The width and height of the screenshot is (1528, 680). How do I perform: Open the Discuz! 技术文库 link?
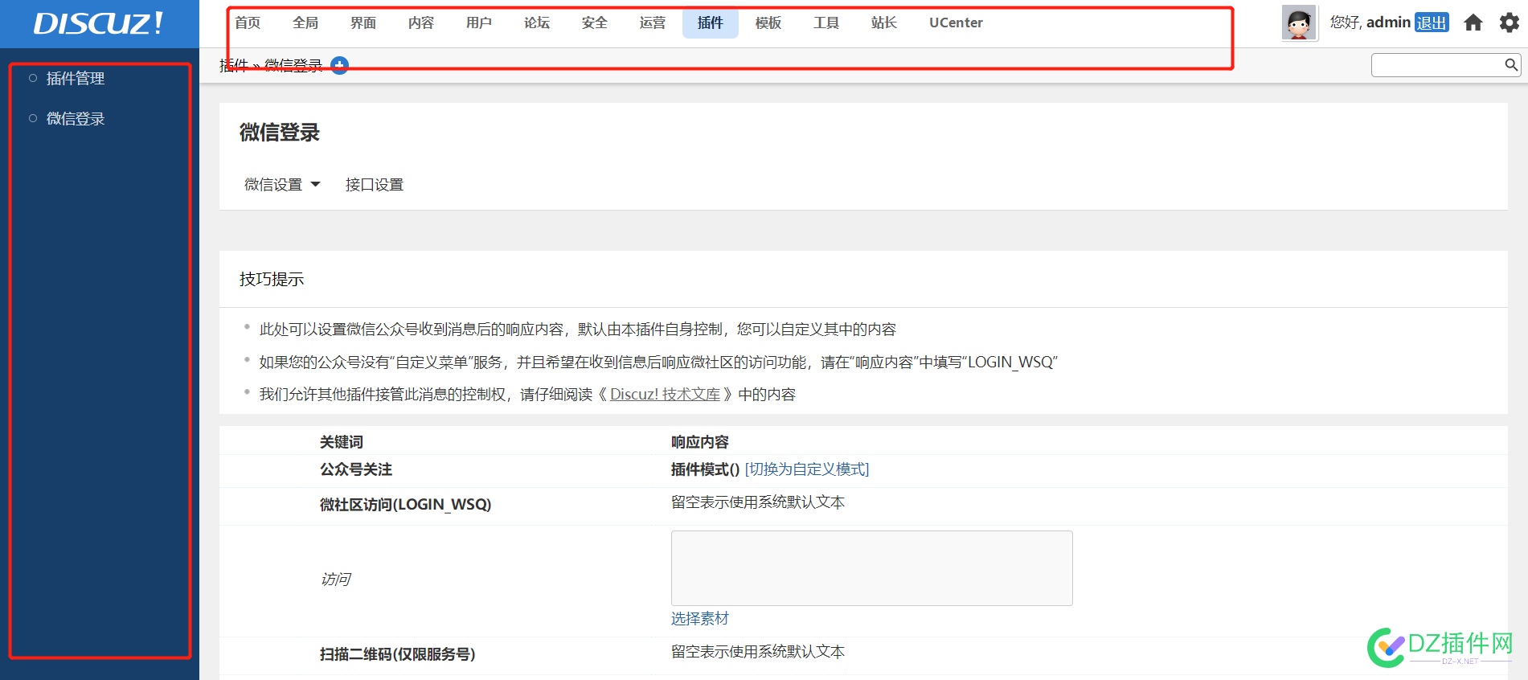tap(665, 395)
